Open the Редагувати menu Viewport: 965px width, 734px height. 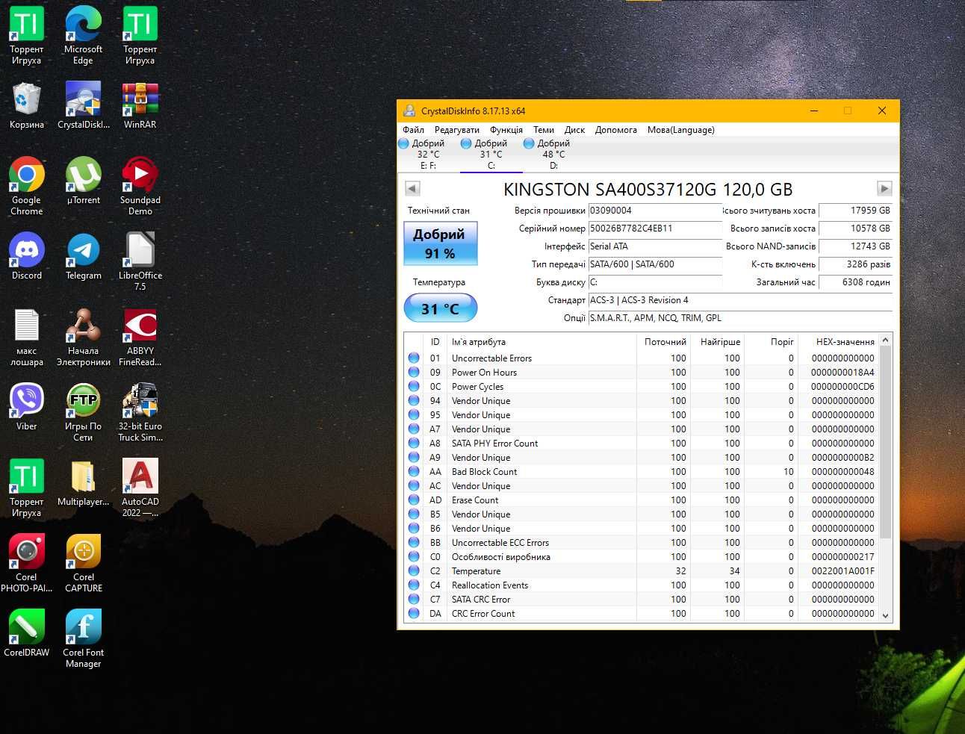(x=457, y=130)
